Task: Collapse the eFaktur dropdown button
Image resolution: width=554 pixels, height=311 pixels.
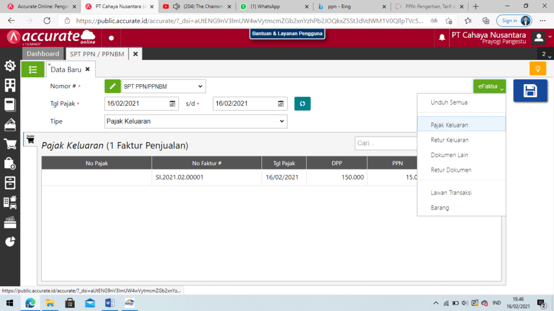Action: tap(490, 86)
